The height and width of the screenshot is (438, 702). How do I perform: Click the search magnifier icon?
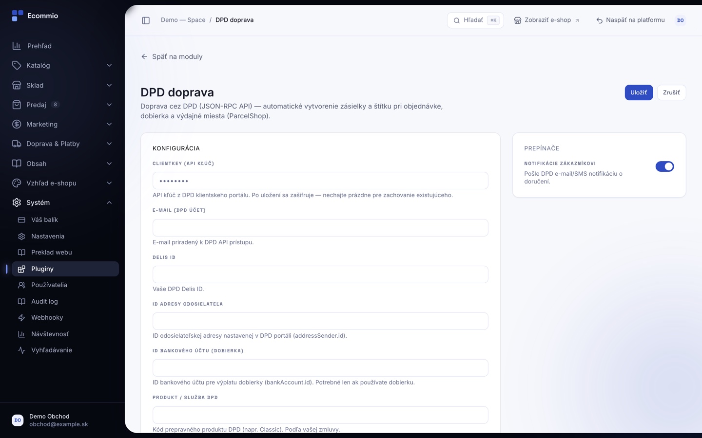[457, 20]
